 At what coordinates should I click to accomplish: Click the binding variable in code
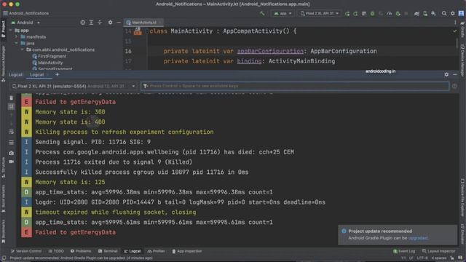pyautogui.click(x=249, y=61)
